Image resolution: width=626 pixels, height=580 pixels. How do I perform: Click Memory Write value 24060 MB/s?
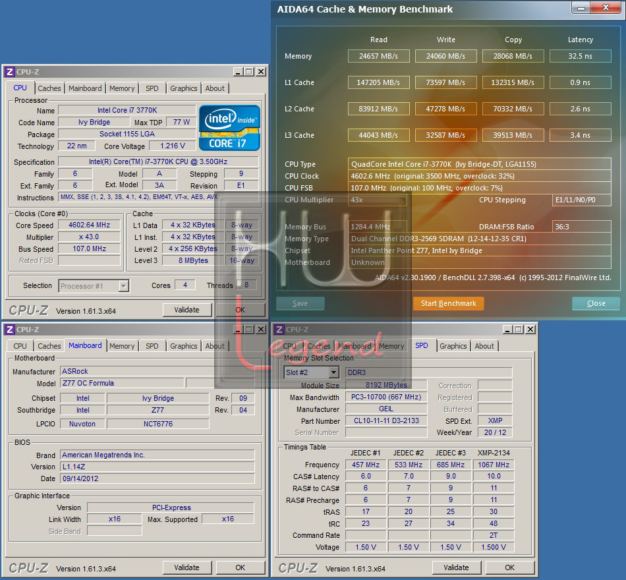445,56
